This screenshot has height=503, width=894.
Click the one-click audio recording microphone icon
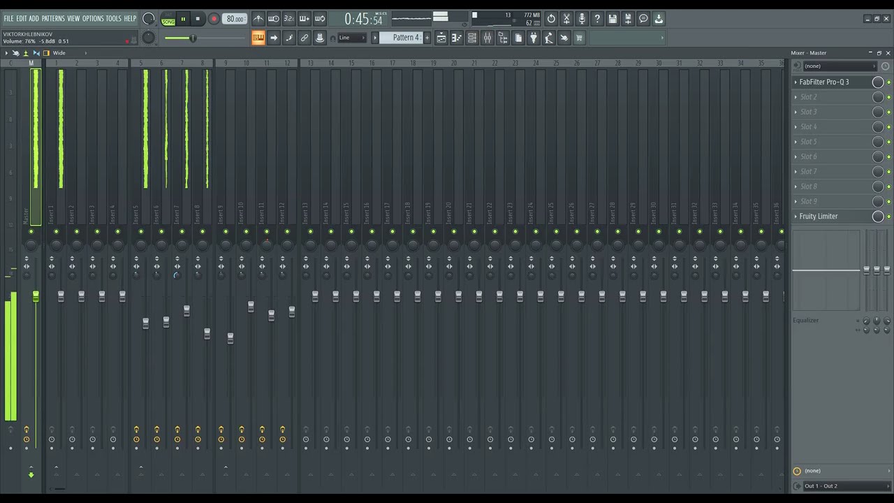[x=582, y=19]
